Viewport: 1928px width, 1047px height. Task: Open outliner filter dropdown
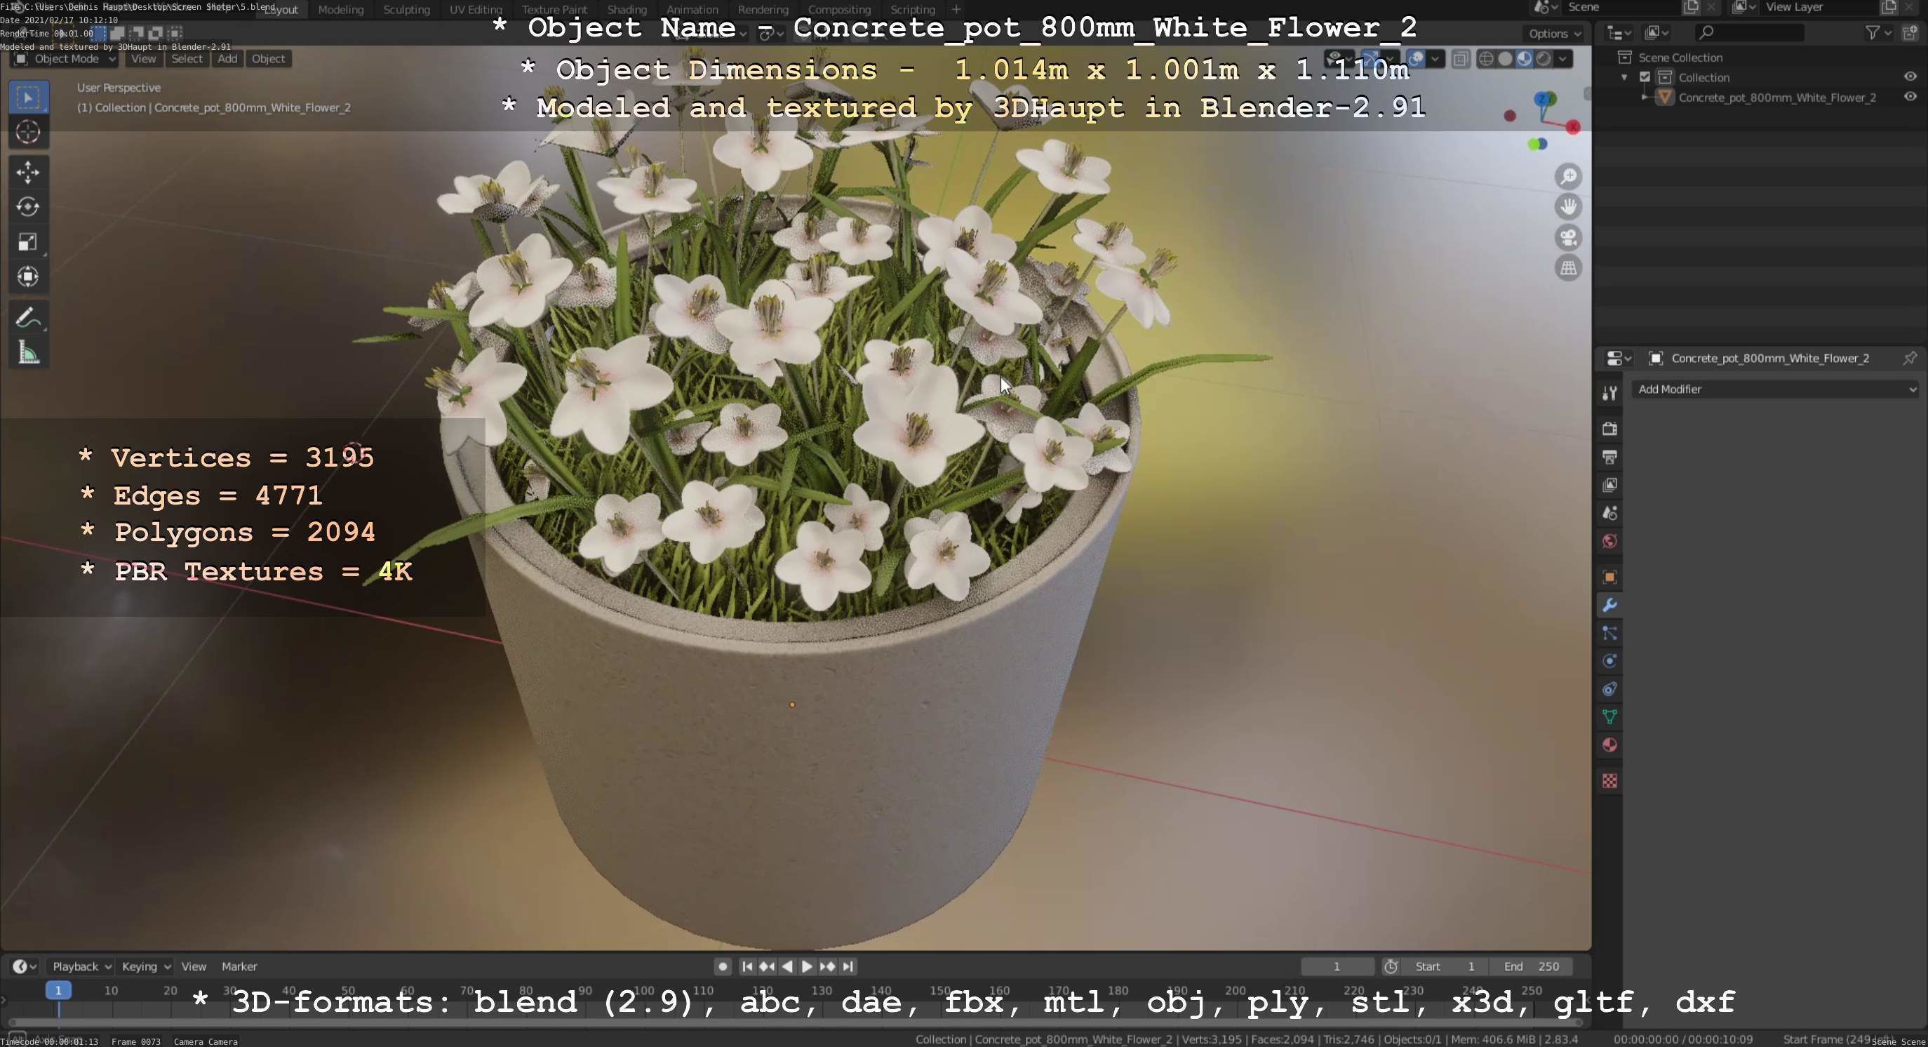pyautogui.click(x=1878, y=32)
